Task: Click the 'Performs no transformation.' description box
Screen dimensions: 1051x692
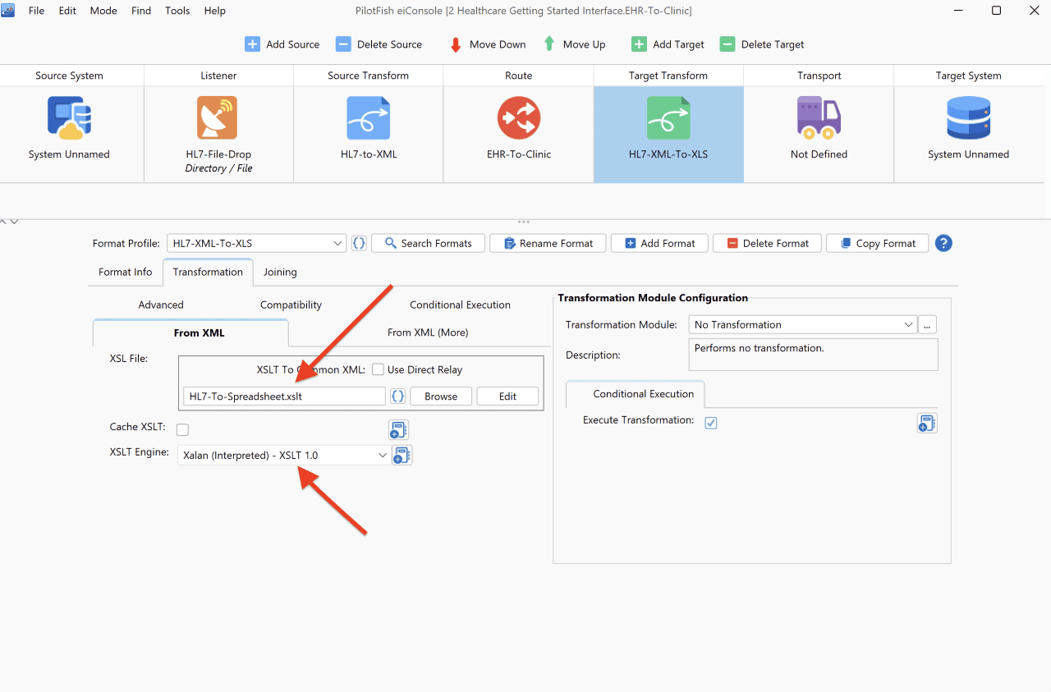Action: tap(813, 355)
